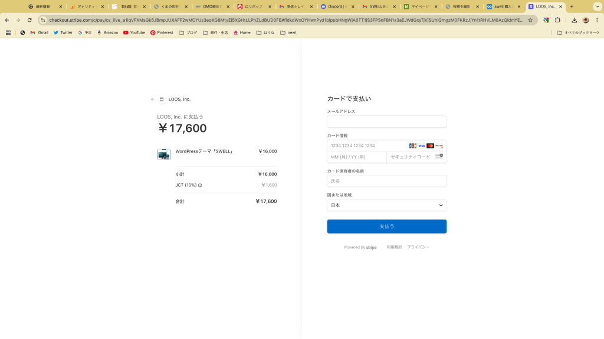The height and width of the screenshot is (339, 604).
Task: Switch to the Discord tab
Action: pyautogui.click(x=338, y=6)
